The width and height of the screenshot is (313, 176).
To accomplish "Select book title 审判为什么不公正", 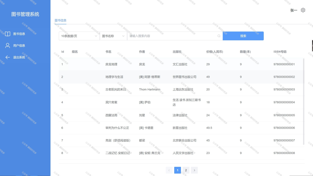I will tap(117, 128).
